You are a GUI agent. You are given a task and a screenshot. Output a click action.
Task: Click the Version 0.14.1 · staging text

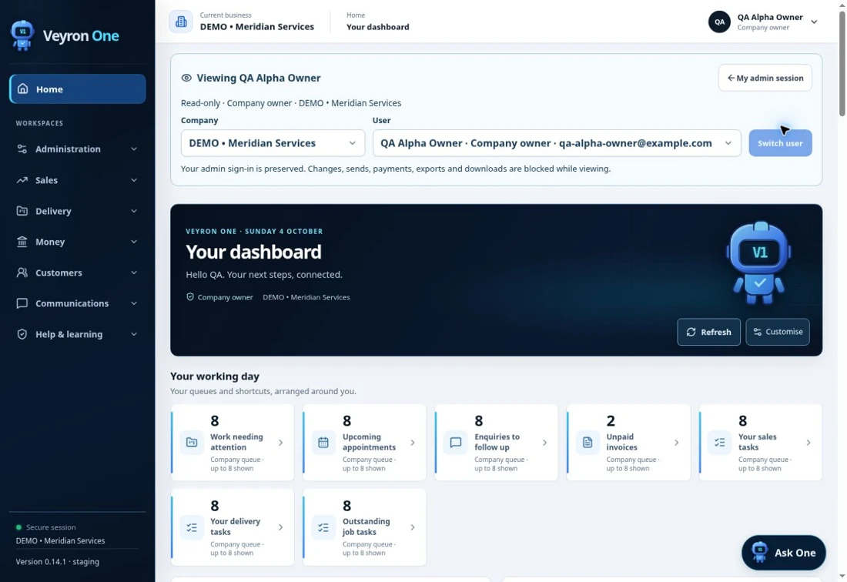tap(57, 561)
